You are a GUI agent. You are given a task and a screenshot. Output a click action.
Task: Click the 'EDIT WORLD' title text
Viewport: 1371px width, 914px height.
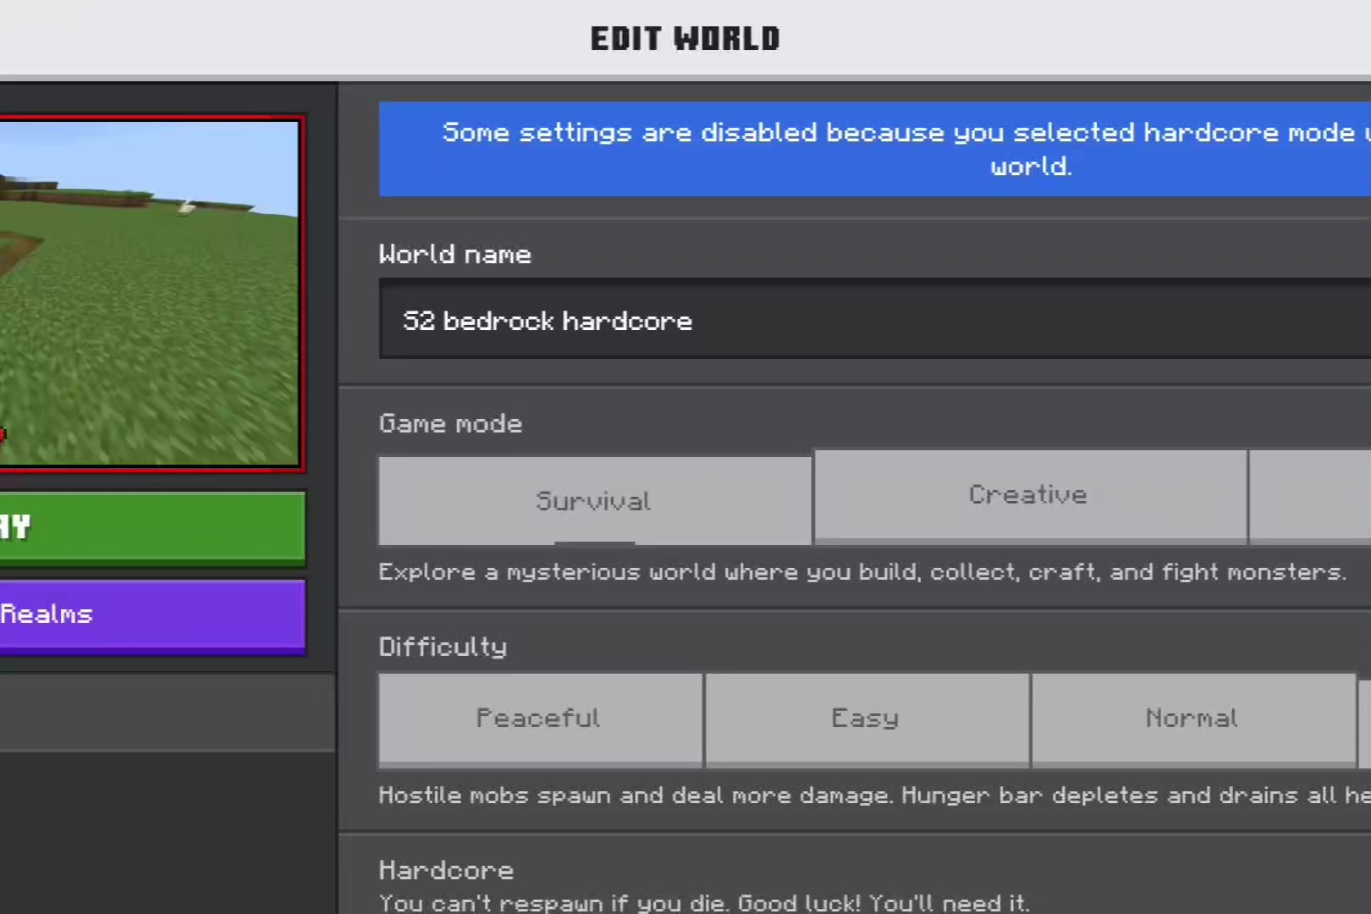tap(685, 39)
